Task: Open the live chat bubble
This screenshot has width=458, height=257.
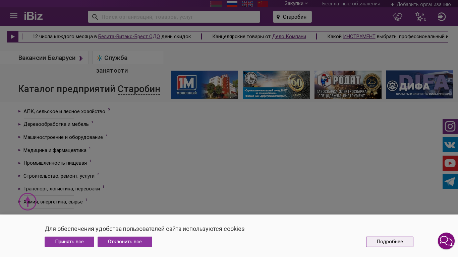Action: point(446,241)
